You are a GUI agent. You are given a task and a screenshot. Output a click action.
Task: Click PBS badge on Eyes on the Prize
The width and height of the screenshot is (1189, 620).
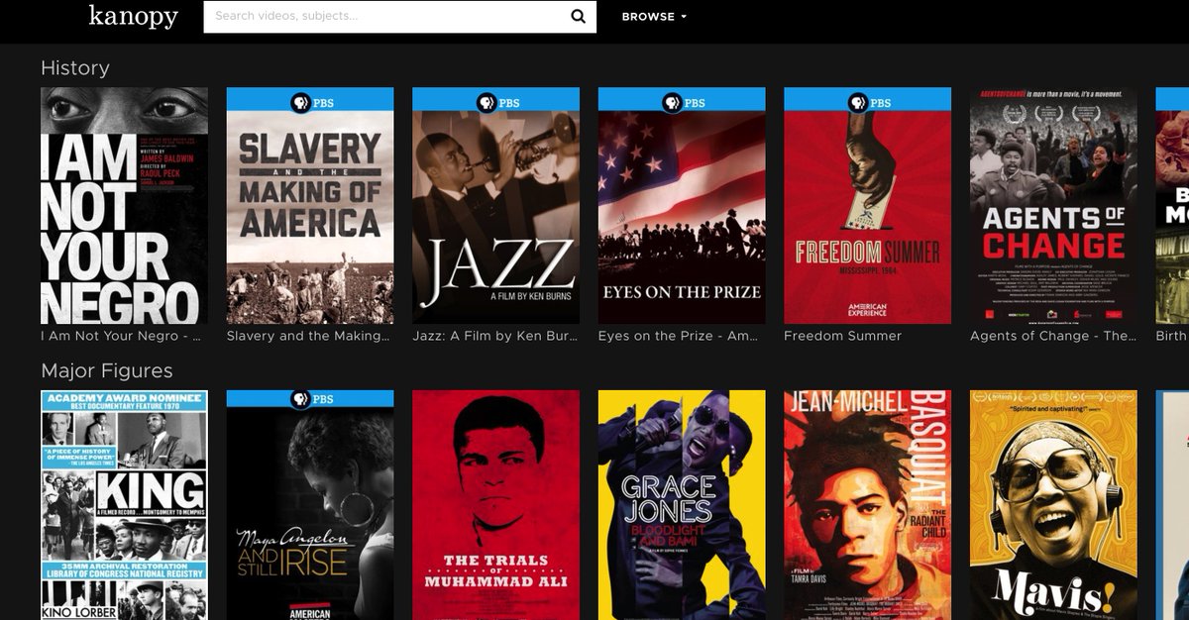click(682, 102)
